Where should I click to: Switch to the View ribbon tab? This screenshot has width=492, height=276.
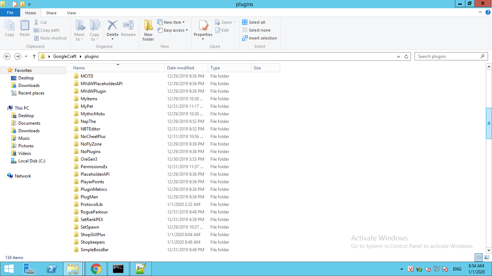click(71, 13)
